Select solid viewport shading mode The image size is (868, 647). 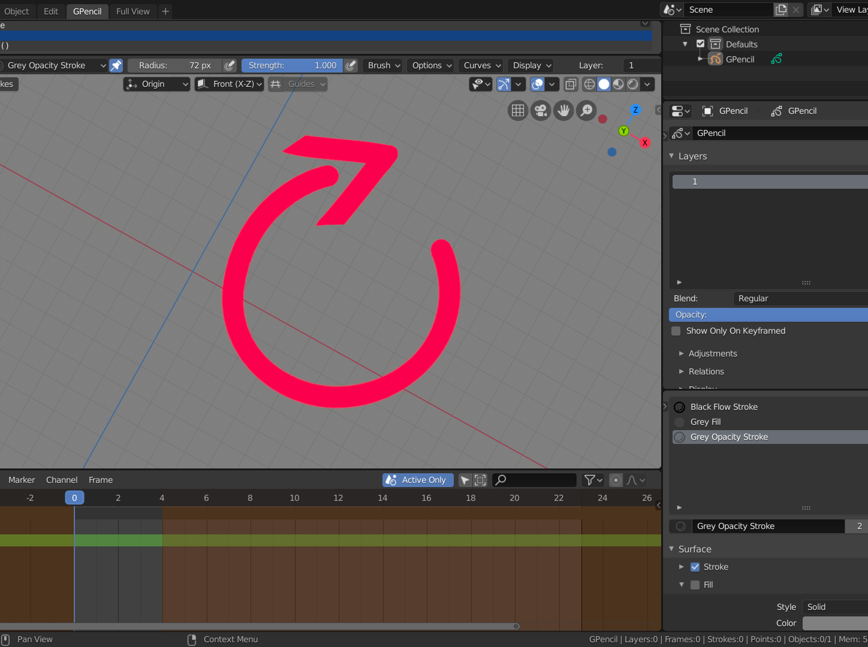pyautogui.click(x=604, y=84)
